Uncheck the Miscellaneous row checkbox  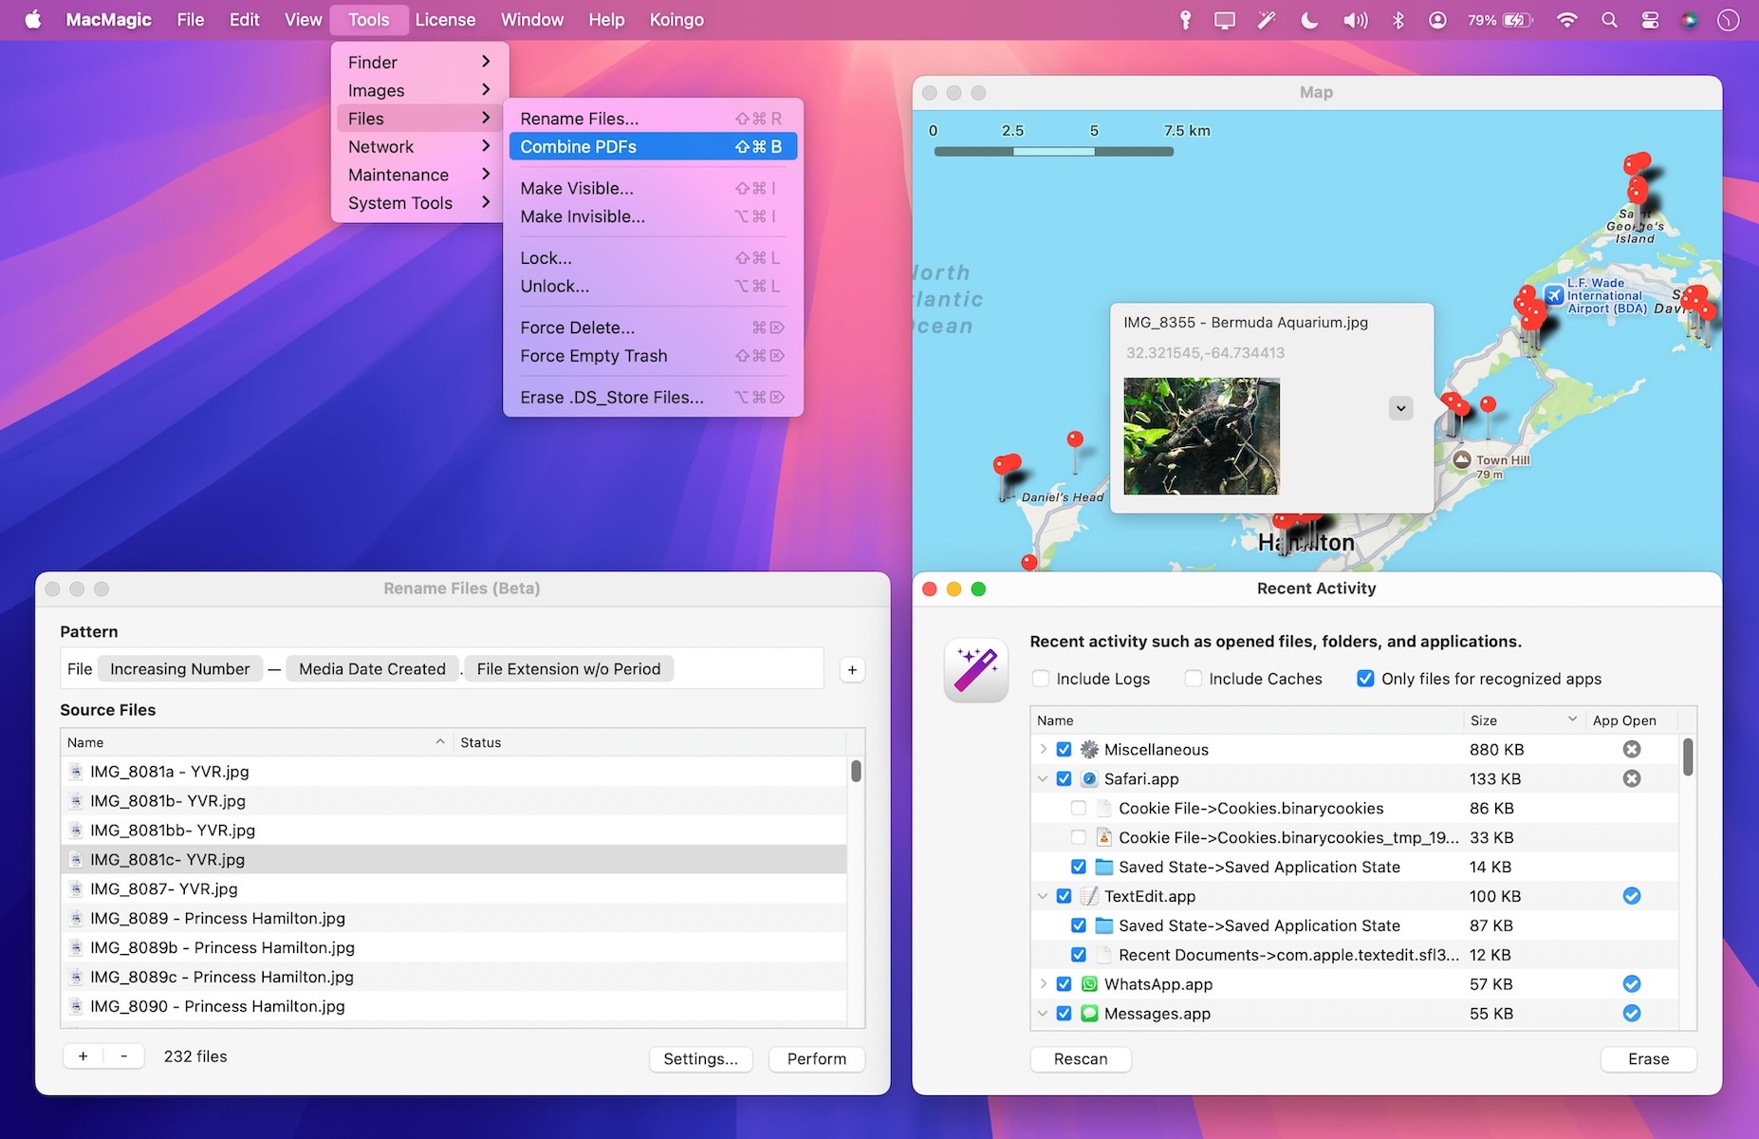point(1064,749)
